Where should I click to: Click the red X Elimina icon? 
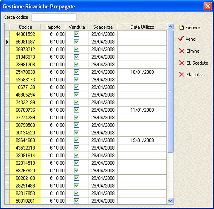click(182, 51)
